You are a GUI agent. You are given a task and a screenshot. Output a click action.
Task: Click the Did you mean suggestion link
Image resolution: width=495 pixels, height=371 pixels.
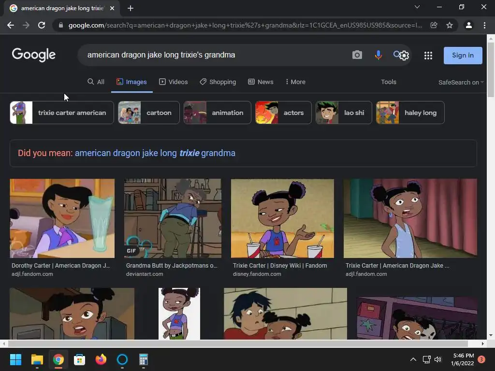[155, 153]
